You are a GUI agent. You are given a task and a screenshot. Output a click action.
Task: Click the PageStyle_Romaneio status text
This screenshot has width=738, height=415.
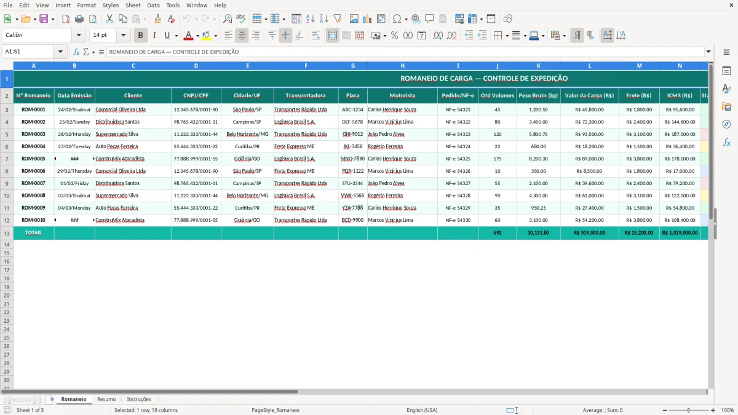275,410
